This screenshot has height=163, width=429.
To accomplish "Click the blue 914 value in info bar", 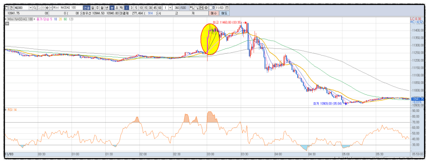I will point(150,13).
